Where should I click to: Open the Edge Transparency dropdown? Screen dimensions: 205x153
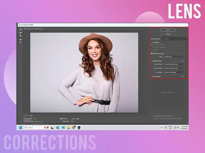174,57
